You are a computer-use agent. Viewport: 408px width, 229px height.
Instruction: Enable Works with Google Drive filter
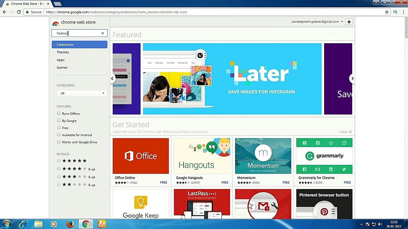pos(59,142)
